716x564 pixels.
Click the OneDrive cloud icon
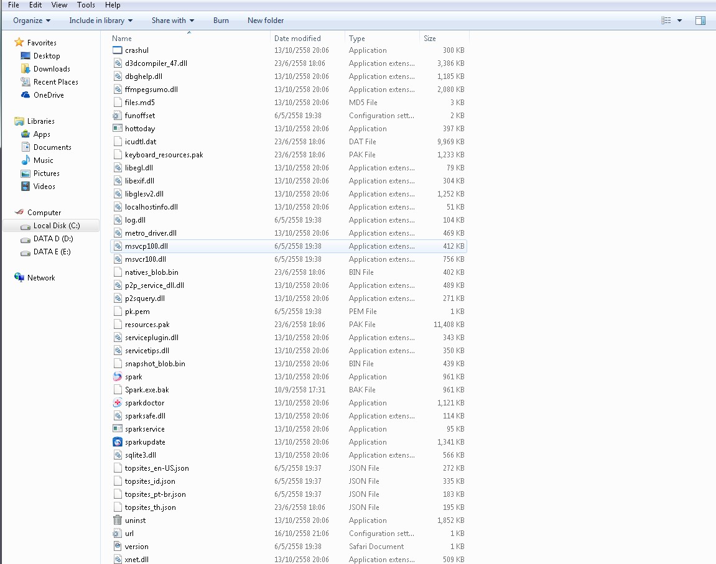(26, 95)
